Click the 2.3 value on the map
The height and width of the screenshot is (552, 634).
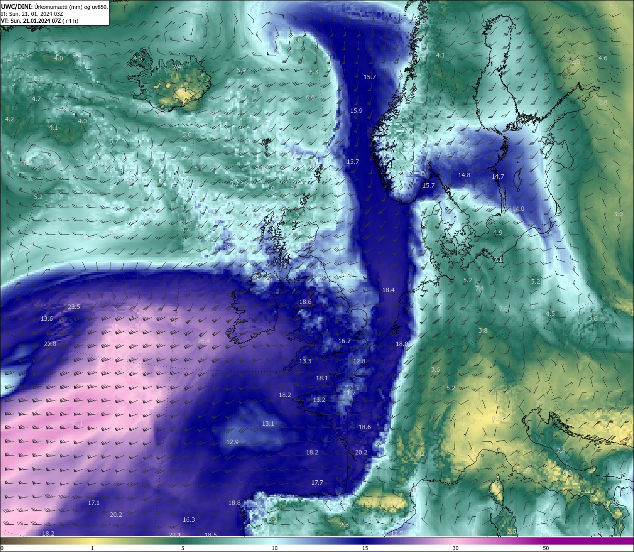coord(344,525)
